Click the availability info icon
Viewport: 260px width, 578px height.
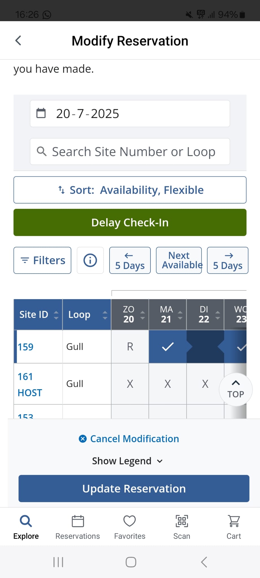pos(90,260)
